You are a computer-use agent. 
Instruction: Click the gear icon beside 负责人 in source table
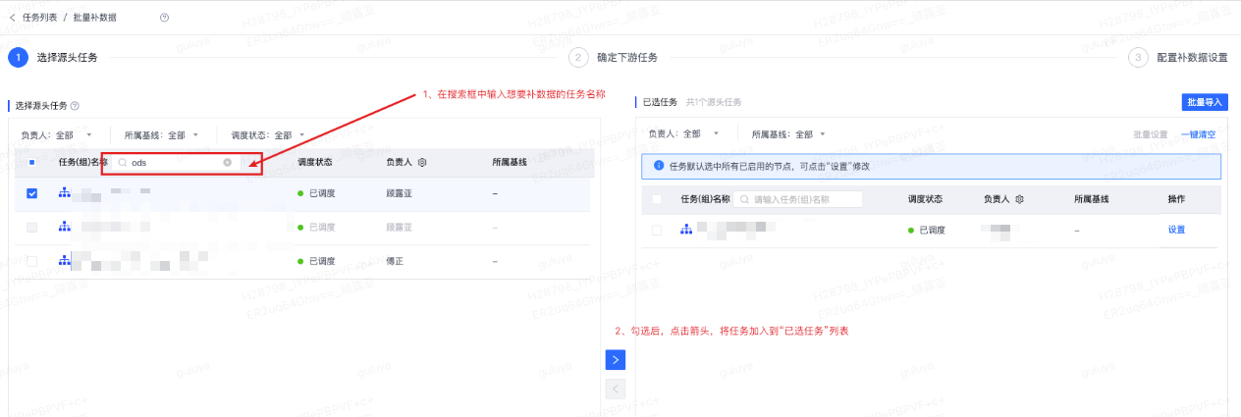(422, 163)
